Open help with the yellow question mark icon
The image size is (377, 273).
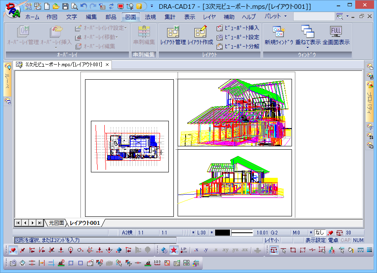139,6
